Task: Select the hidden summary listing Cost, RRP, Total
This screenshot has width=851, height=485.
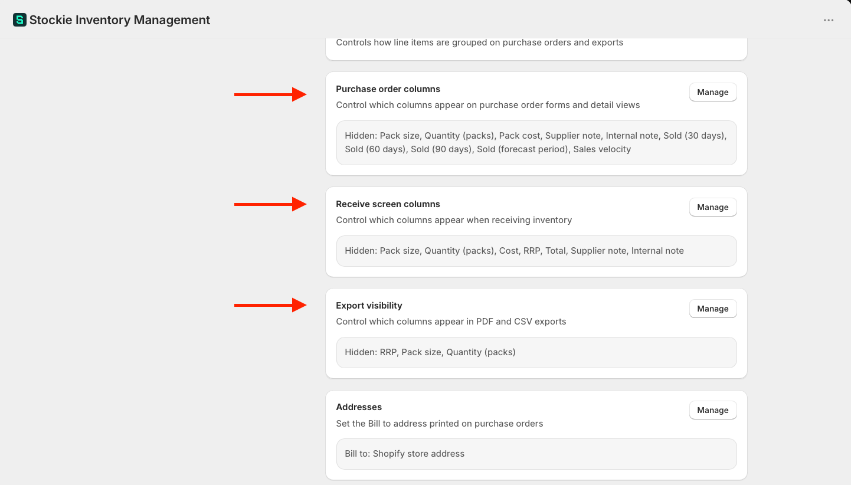Action: coord(536,251)
